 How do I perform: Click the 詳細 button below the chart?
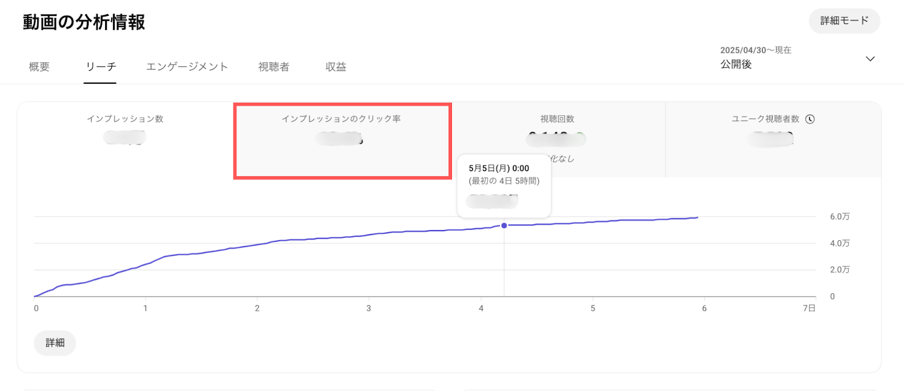pos(55,343)
